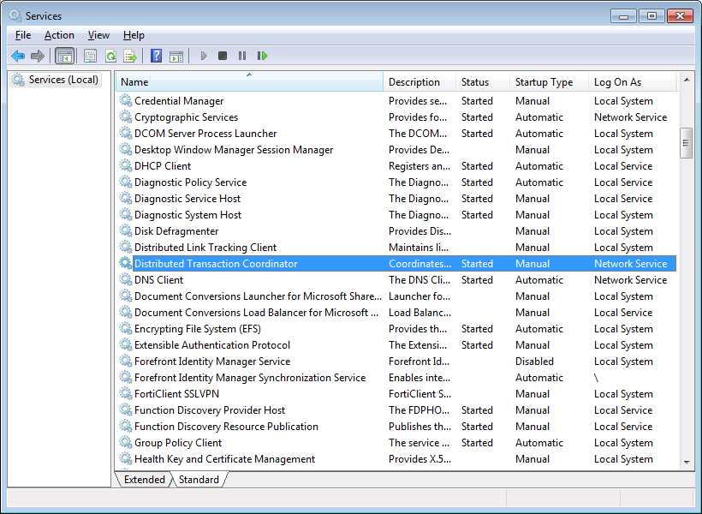Click gear icon beside DHCP Client

click(126, 166)
